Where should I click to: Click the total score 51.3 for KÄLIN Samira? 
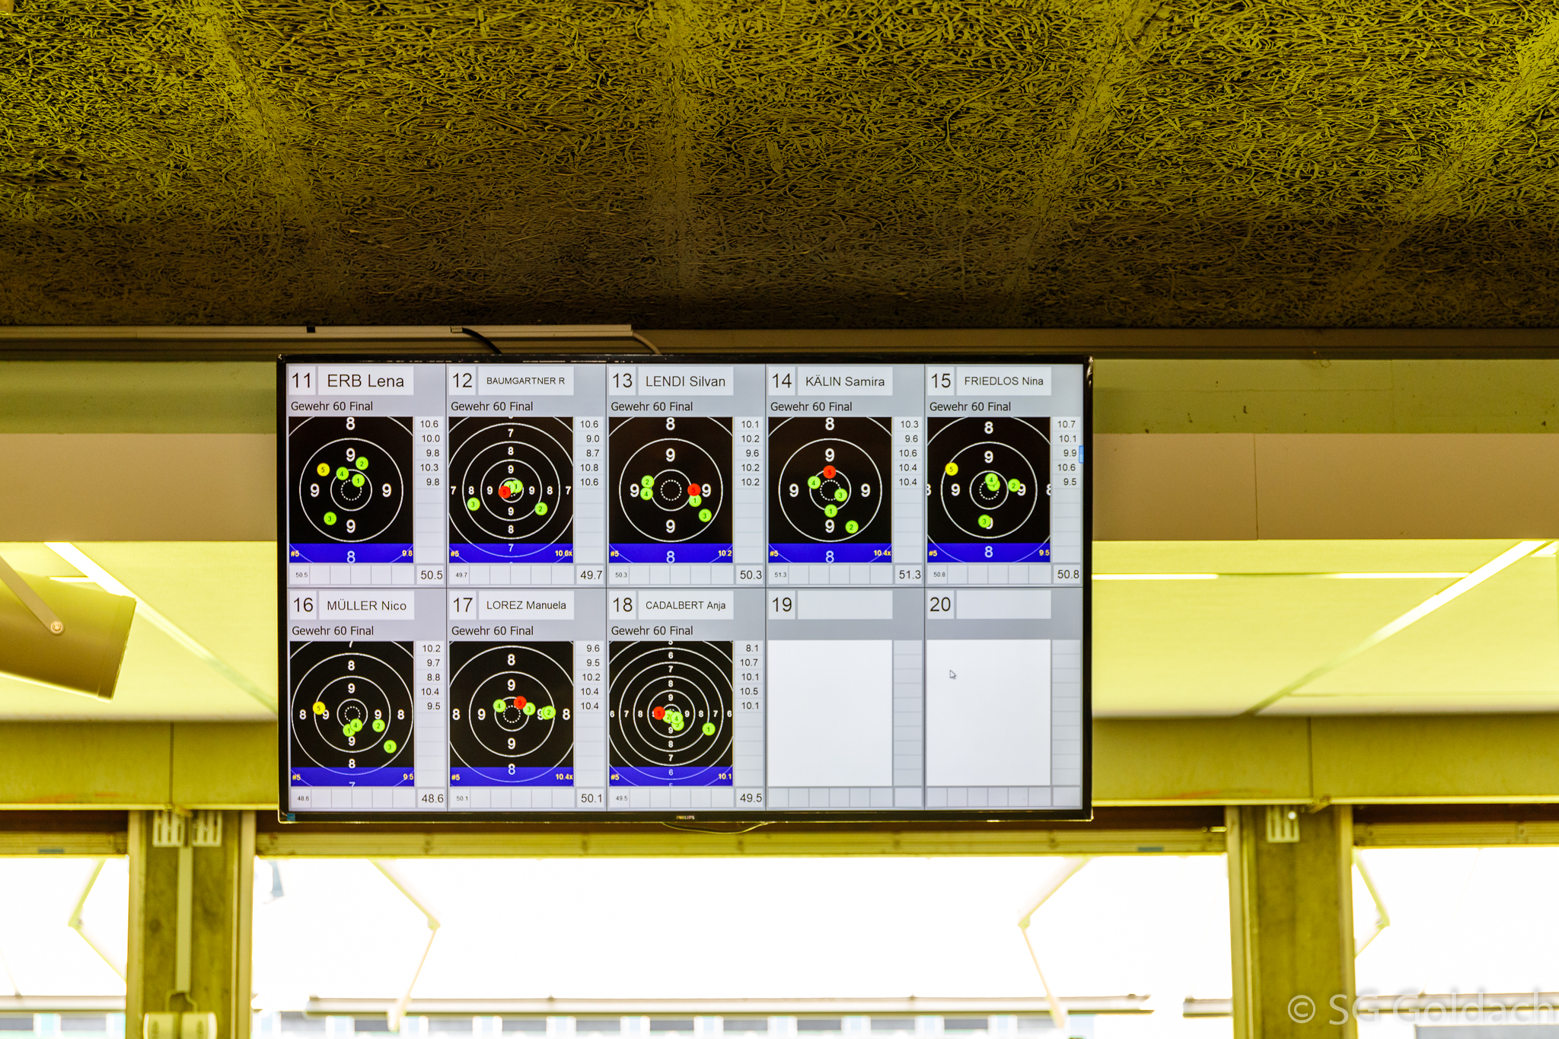909,575
